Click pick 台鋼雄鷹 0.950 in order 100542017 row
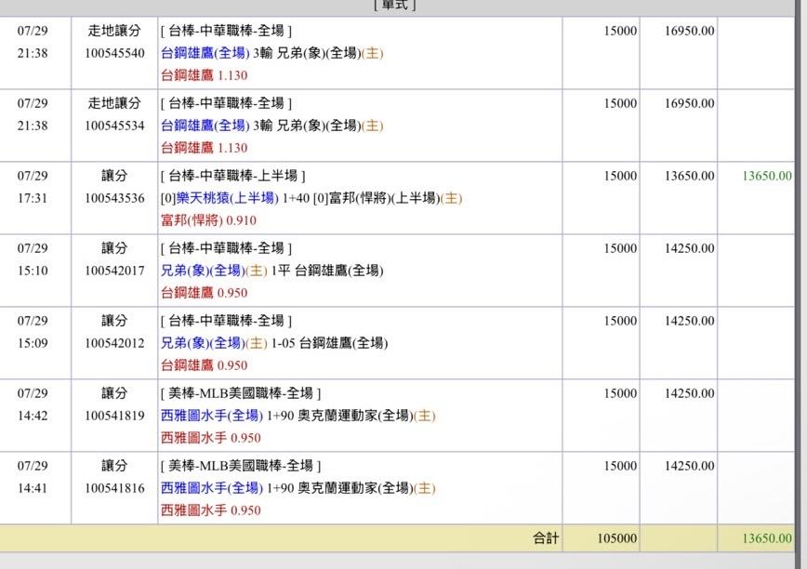The image size is (807, 569). [204, 293]
